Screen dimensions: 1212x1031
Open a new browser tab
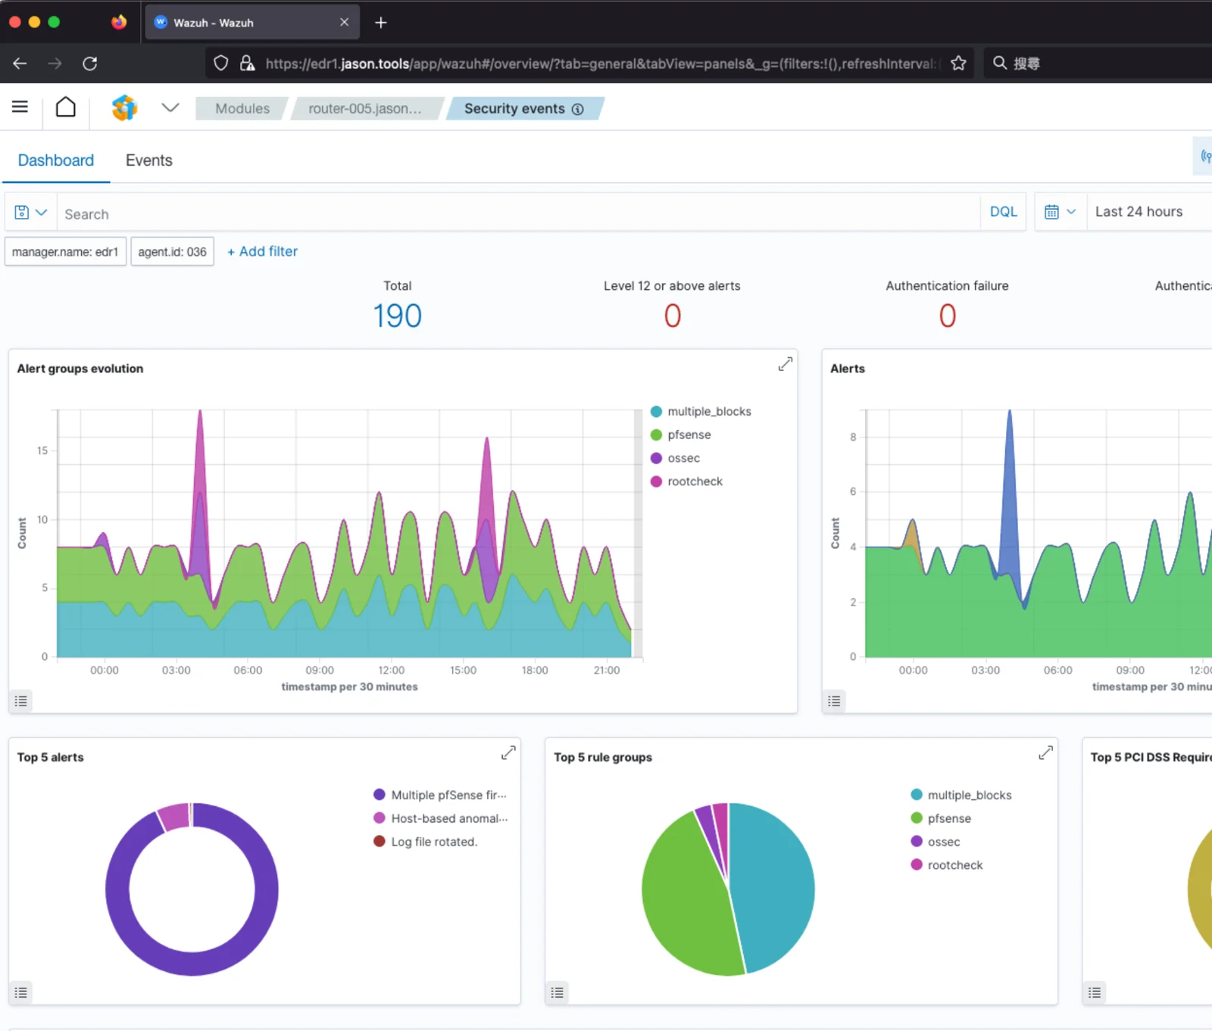(x=381, y=23)
